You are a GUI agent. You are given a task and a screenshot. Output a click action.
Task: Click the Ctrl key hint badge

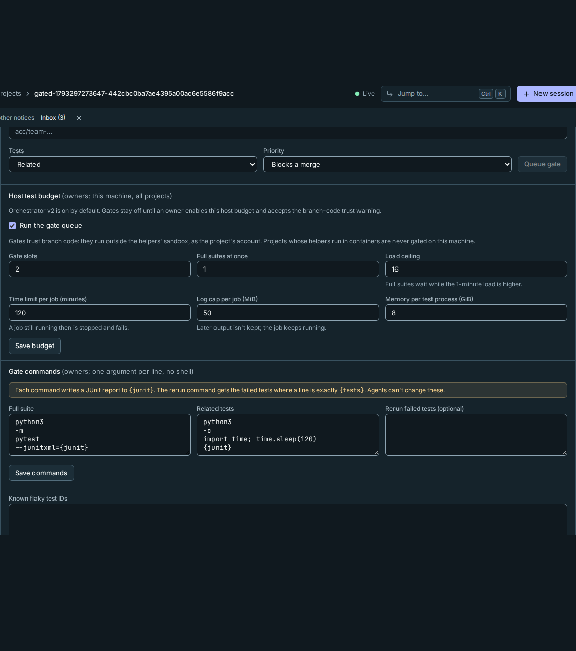pos(486,94)
